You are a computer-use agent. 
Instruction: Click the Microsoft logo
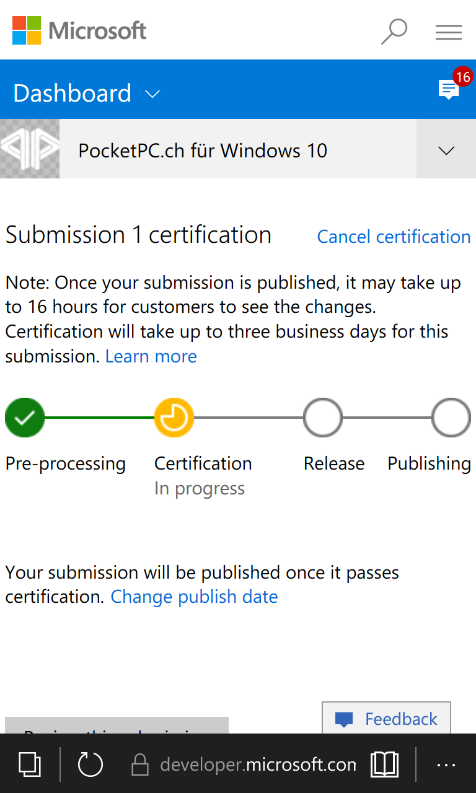coord(79,30)
